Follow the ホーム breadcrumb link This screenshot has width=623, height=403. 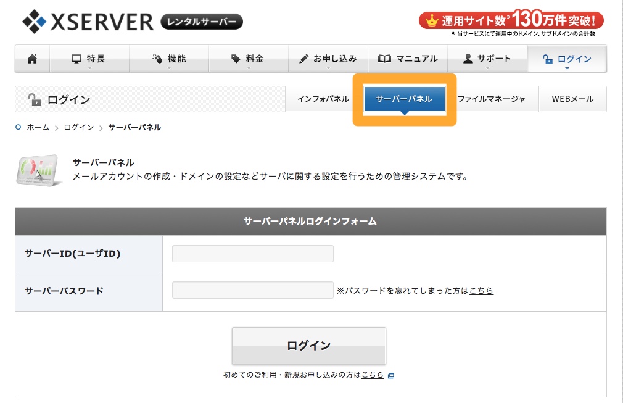[38, 127]
